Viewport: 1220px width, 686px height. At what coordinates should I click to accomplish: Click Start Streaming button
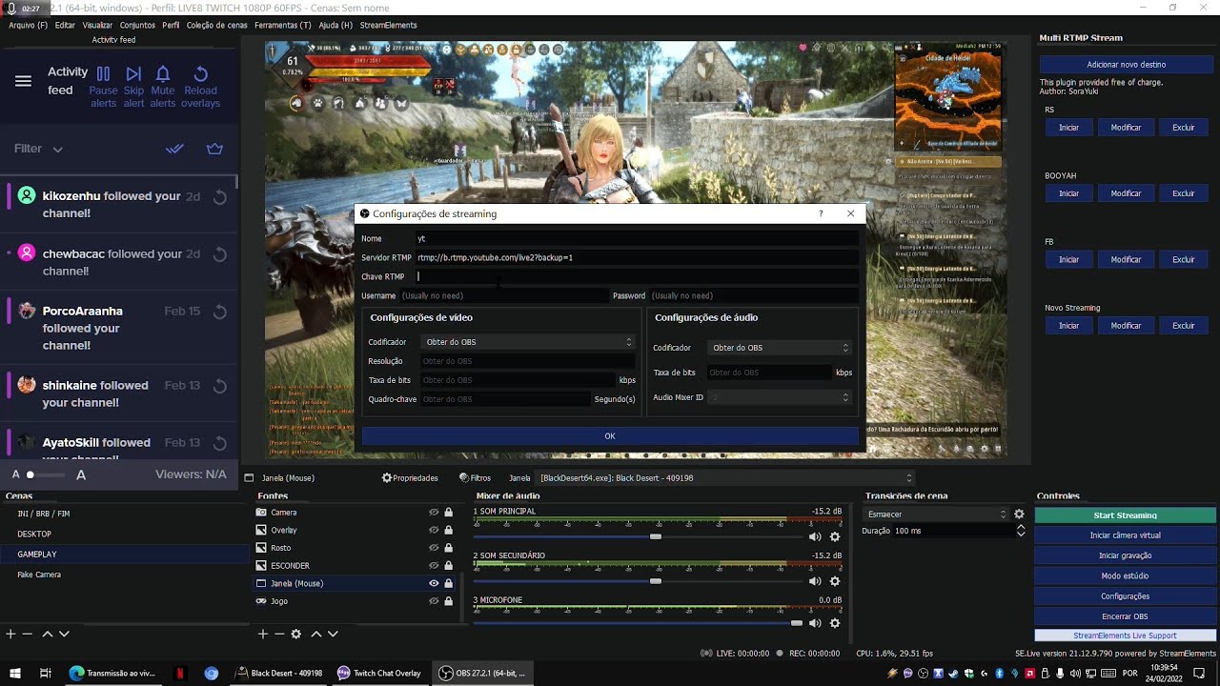pos(1126,515)
